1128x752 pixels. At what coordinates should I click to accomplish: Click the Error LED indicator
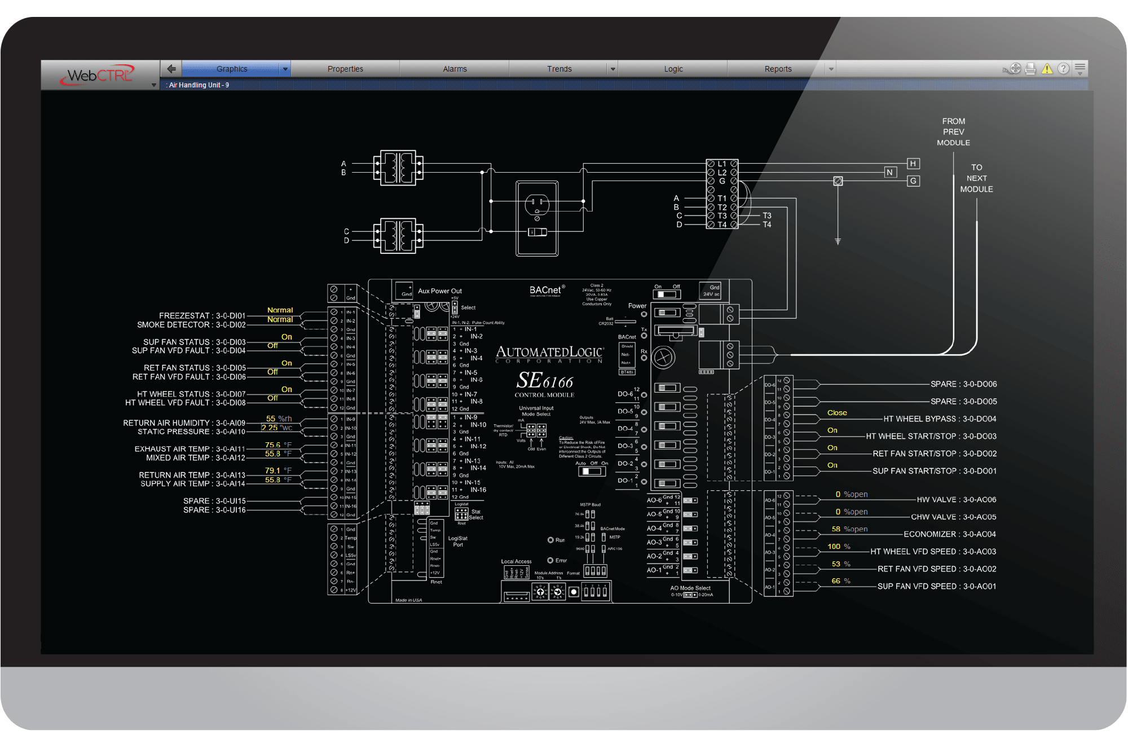point(550,560)
